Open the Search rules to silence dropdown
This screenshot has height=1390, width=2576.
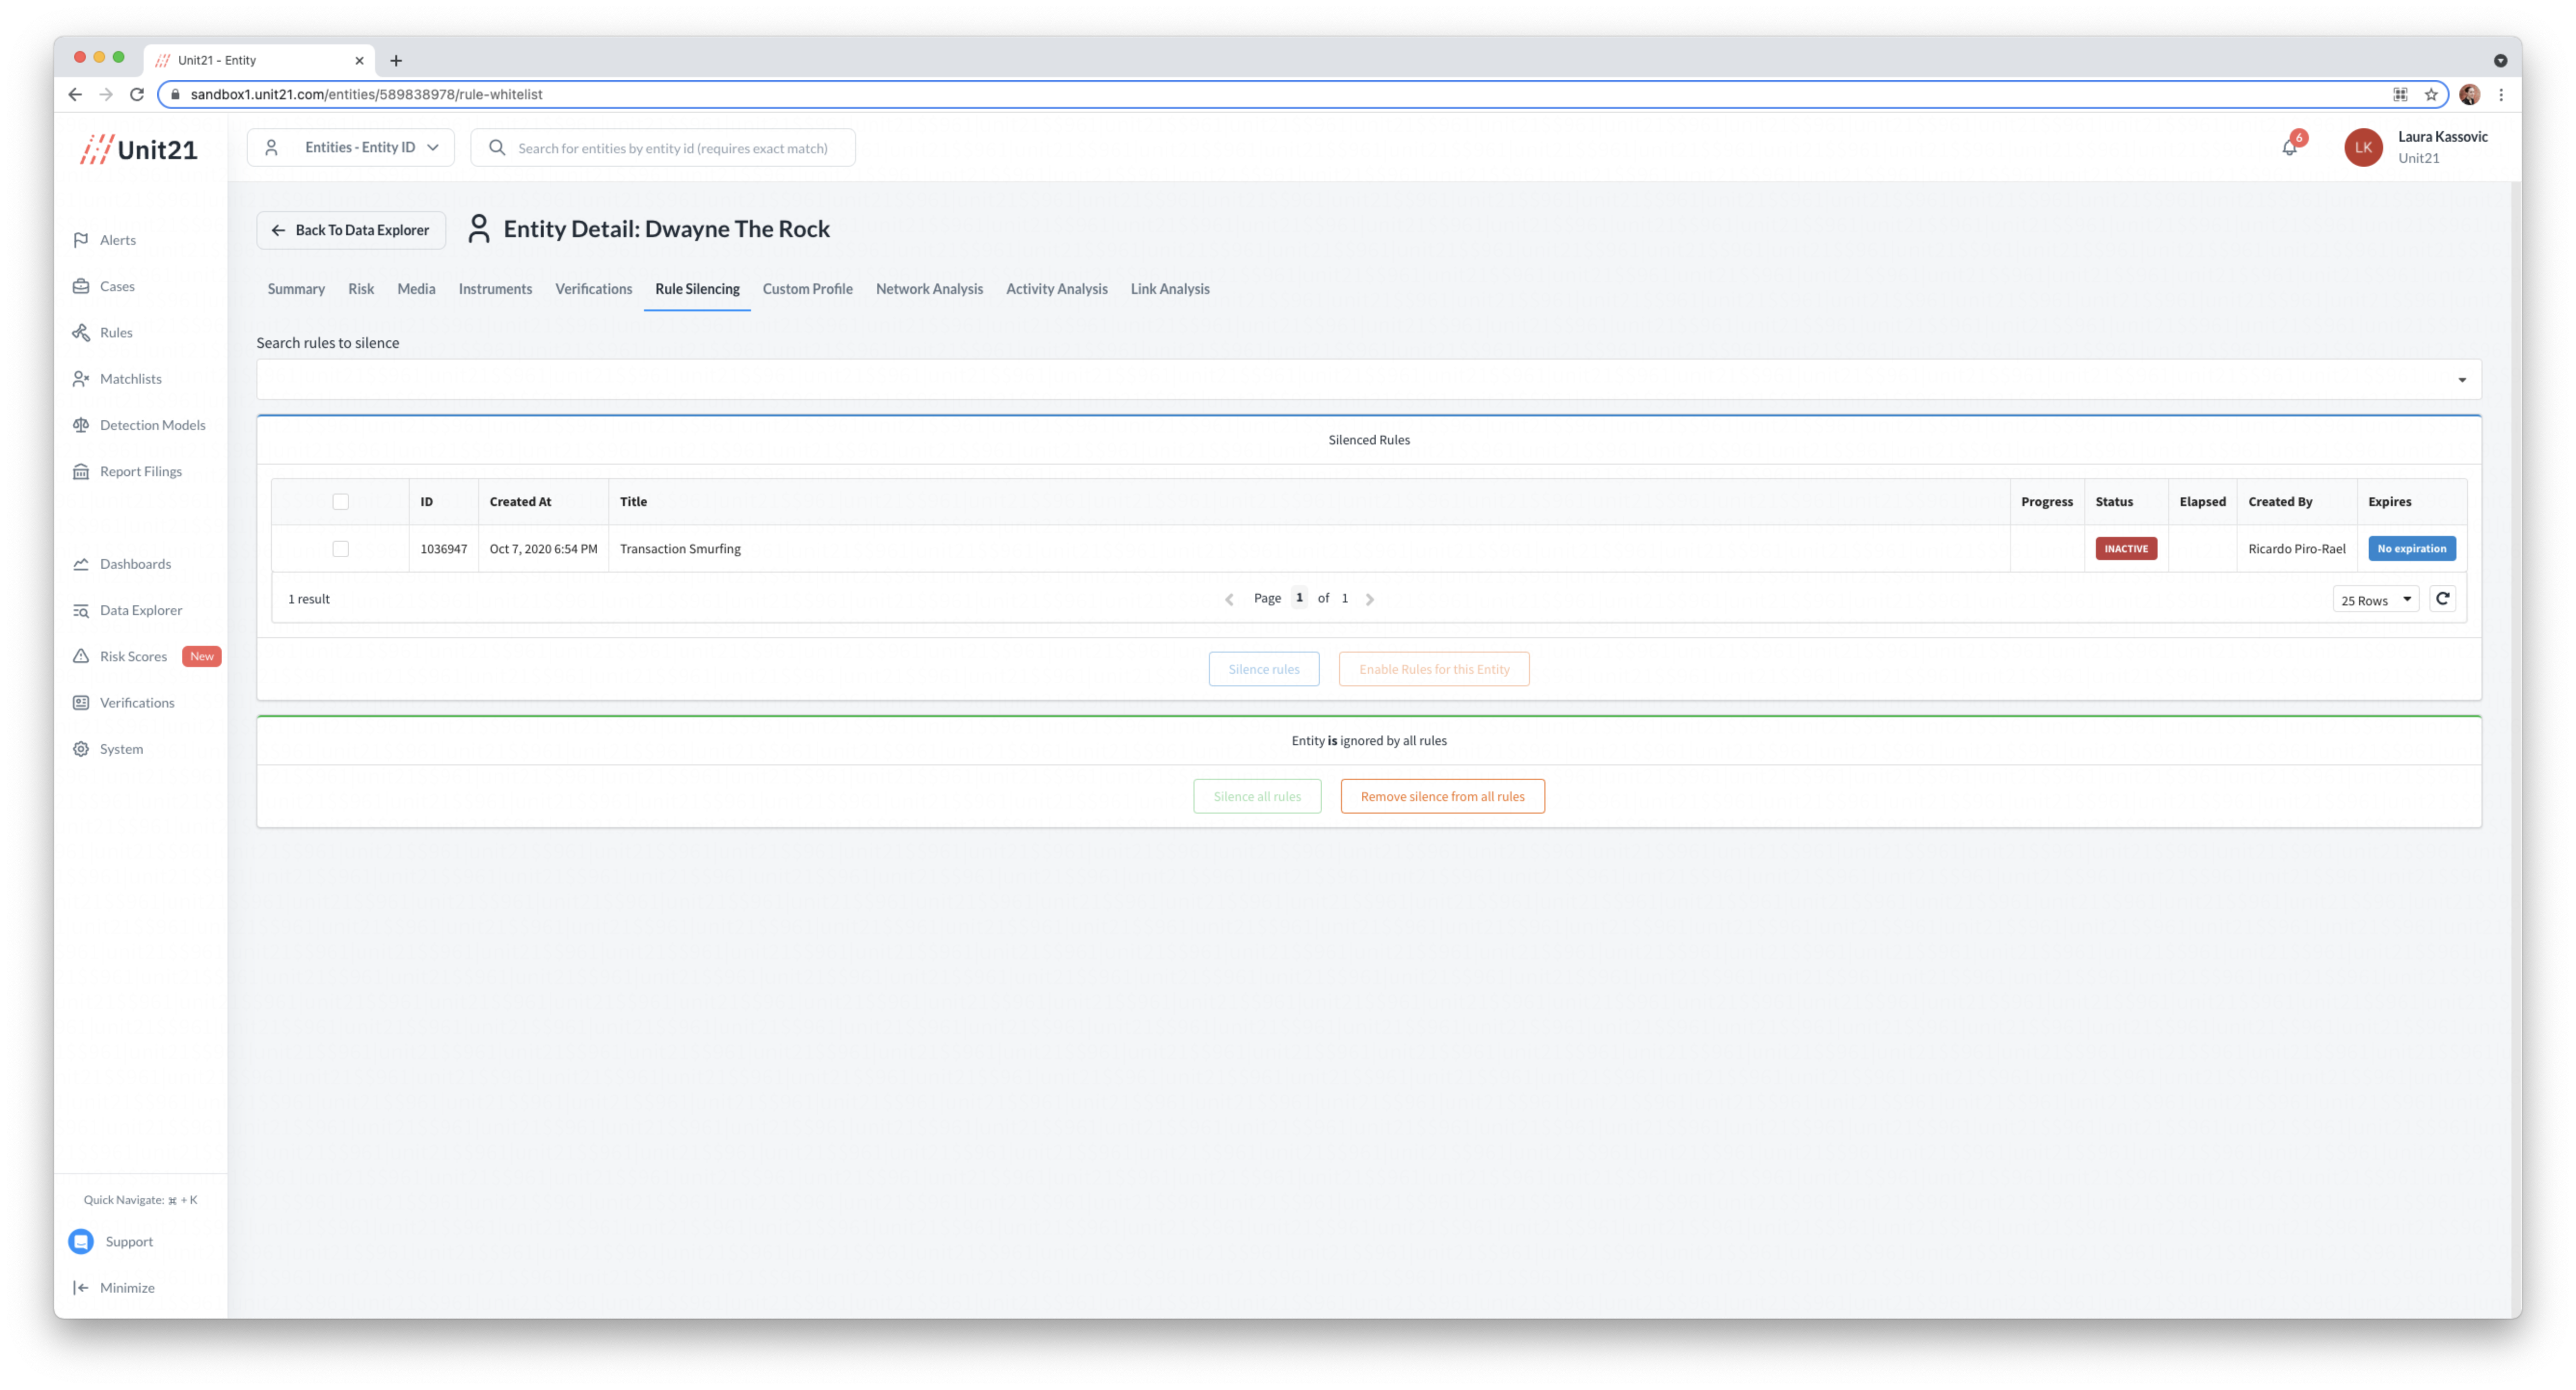pyautogui.click(x=1368, y=379)
